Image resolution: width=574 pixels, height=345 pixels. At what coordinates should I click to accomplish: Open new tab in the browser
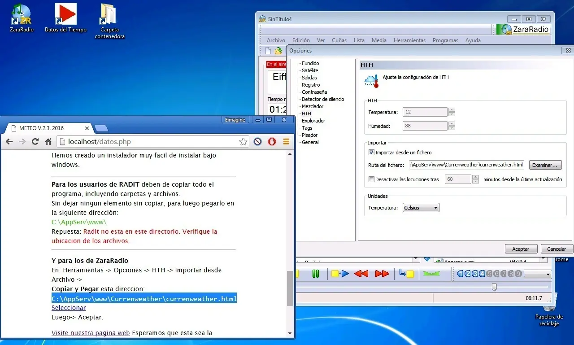click(x=101, y=129)
